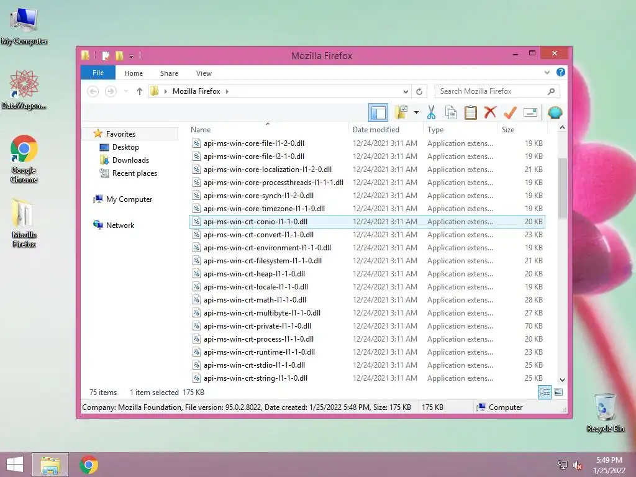Screen dimensions: 636x477
Task: Click the red X Delete icon
Action: click(491, 112)
